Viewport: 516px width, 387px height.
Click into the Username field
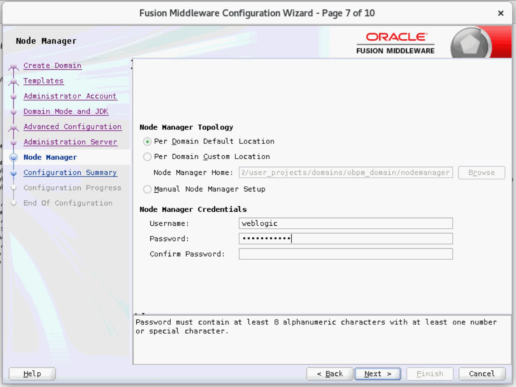pos(346,223)
